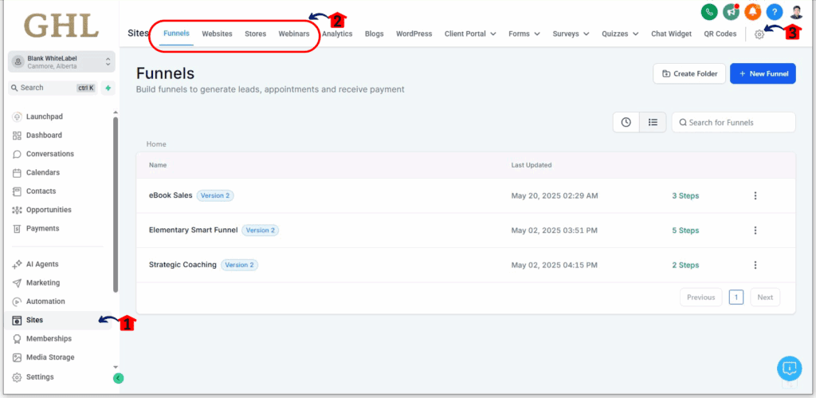816x398 pixels.
Task: Open Sites settings gear icon
Action: (x=759, y=33)
